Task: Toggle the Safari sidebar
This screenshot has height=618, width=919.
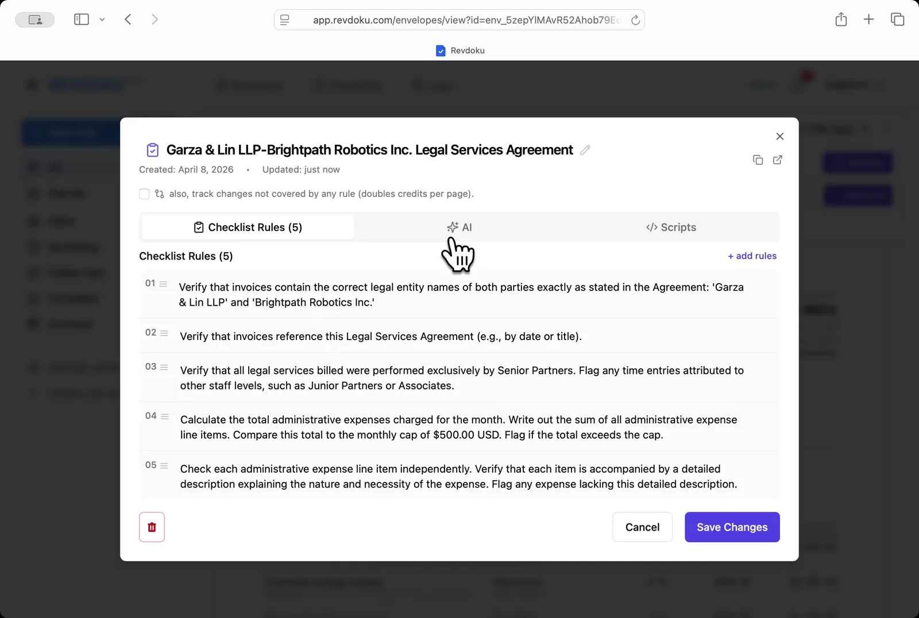Action: [x=81, y=19]
